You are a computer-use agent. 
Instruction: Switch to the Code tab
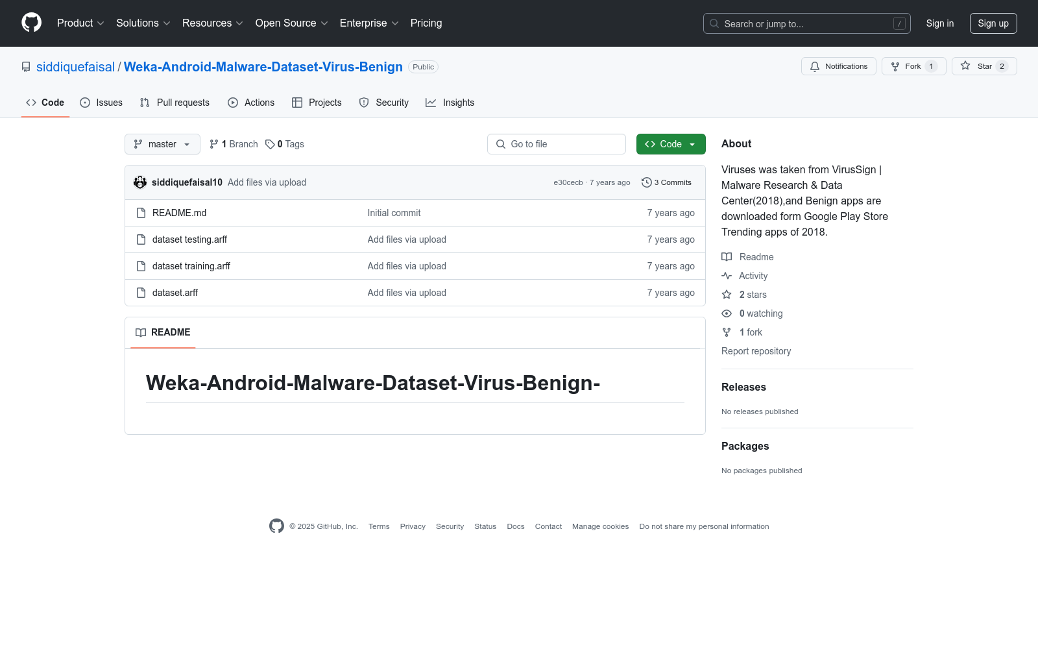click(x=45, y=103)
